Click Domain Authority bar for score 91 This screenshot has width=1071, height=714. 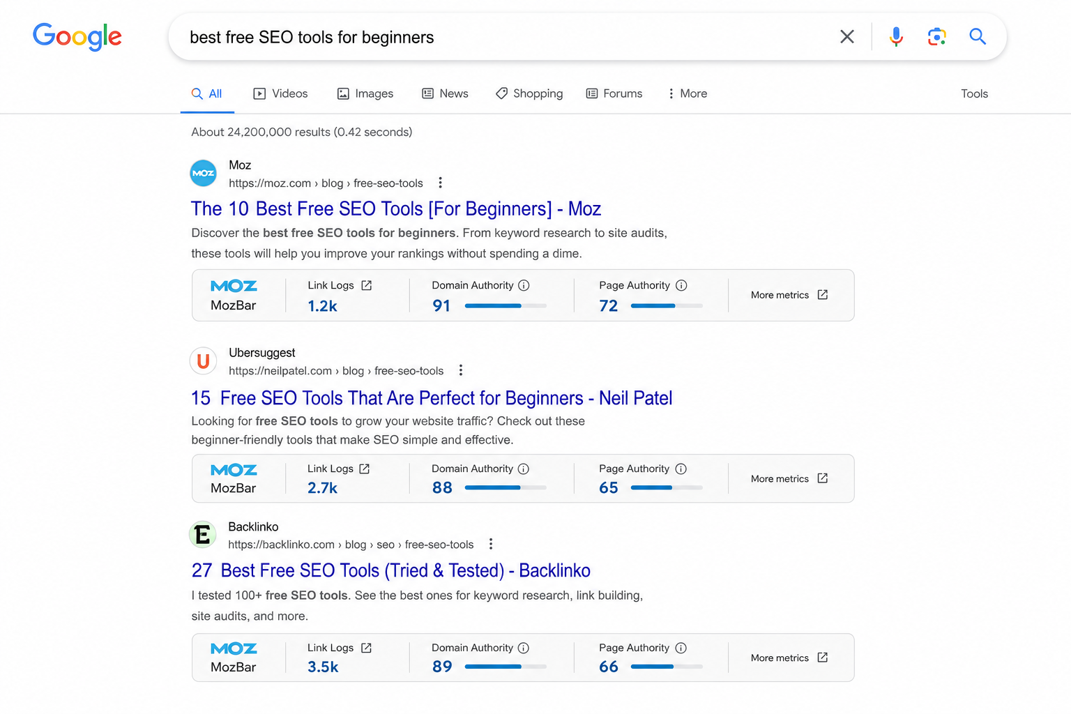tap(506, 305)
